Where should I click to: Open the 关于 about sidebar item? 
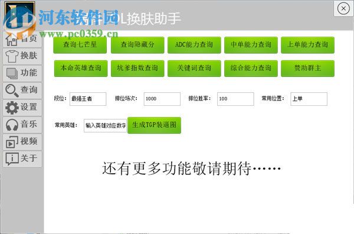pyautogui.click(x=22, y=159)
